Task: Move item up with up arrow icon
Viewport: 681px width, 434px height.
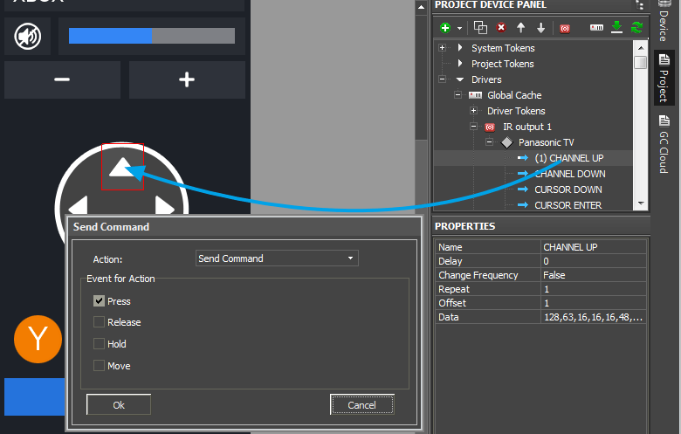Action: (x=521, y=28)
